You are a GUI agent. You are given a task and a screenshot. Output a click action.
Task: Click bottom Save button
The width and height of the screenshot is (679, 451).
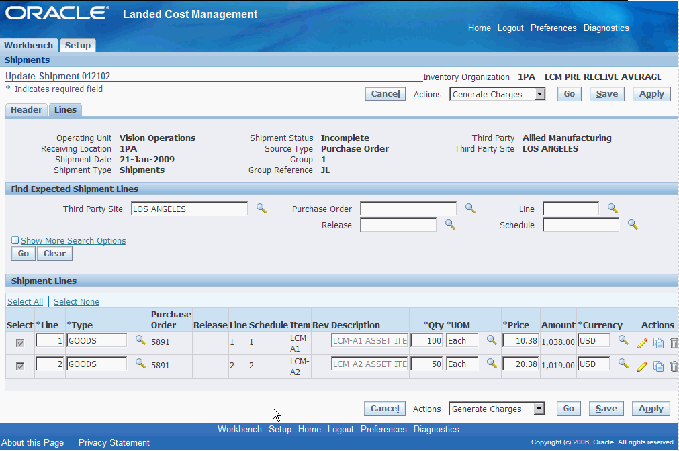[606, 409]
